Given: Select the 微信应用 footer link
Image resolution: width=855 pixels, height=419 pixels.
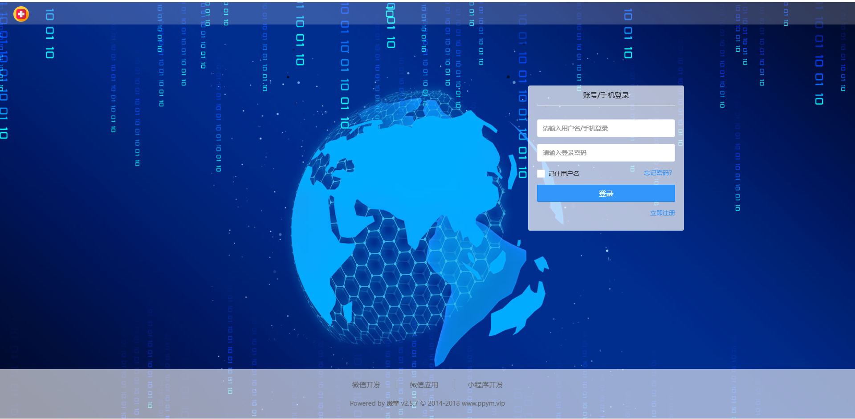Looking at the screenshot, I should (424, 385).
